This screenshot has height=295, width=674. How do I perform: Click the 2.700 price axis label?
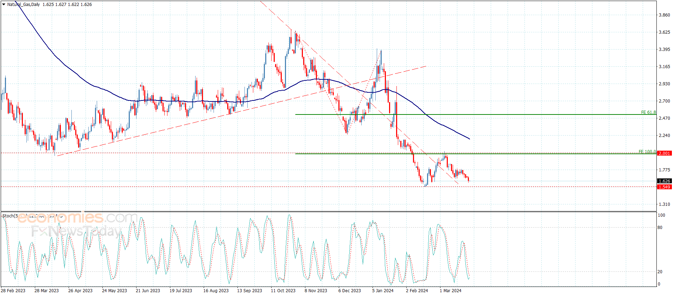tap(664, 101)
